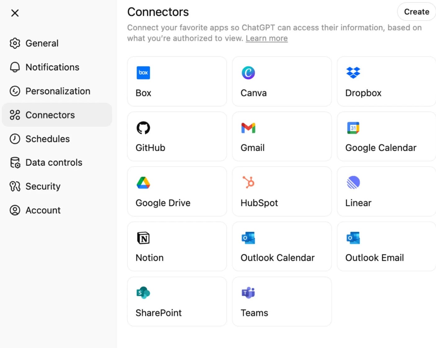Close the settings panel
This screenshot has width=436, height=348.
coord(15,13)
